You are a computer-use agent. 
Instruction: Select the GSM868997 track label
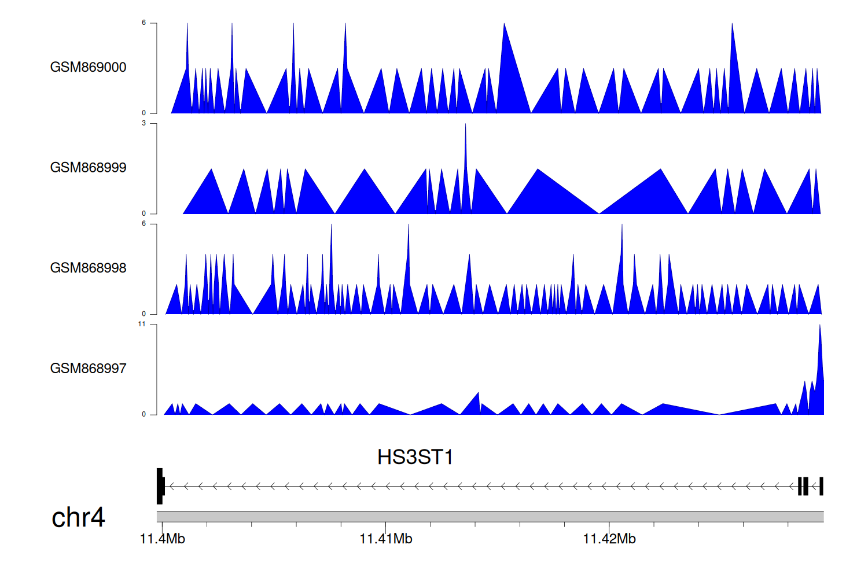pyautogui.click(x=88, y=368)
